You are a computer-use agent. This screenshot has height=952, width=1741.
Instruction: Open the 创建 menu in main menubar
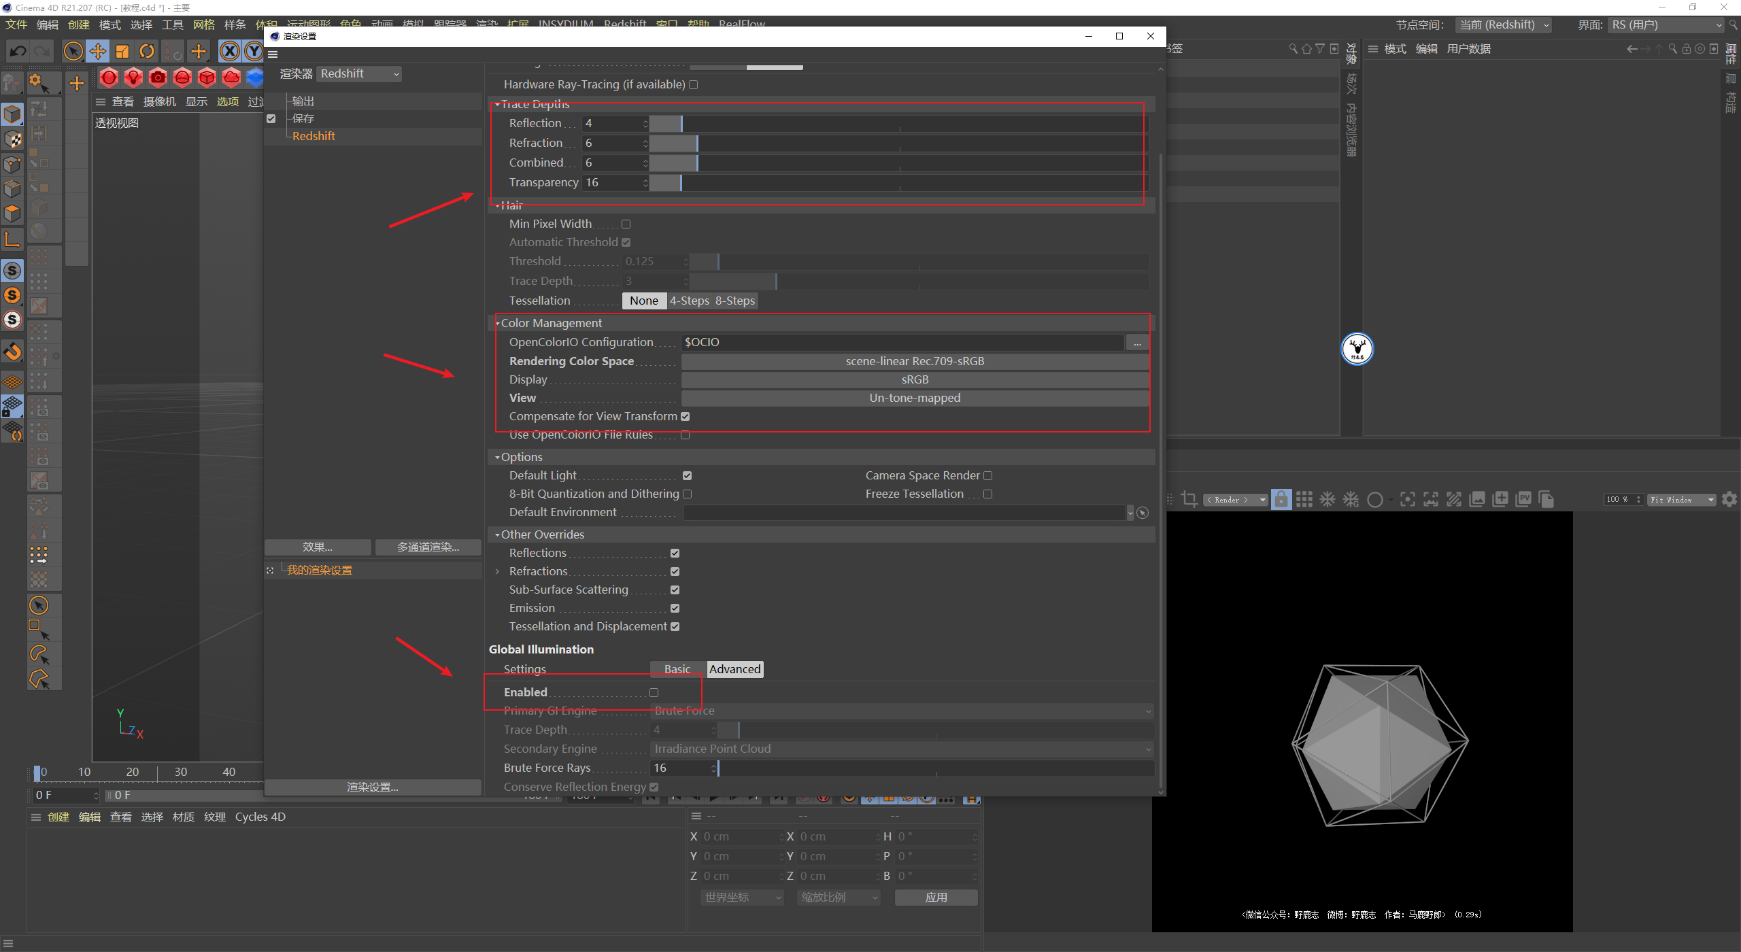(x=79, y=24)
